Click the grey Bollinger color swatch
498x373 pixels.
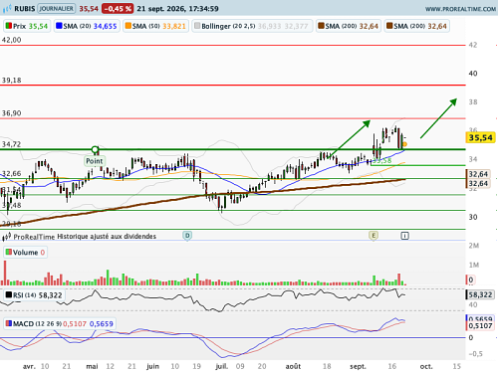click(x=197, y=26)
